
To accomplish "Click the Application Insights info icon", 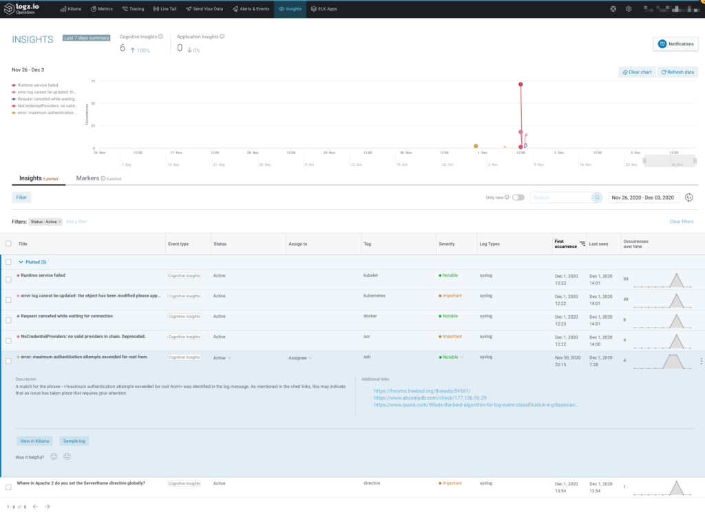I will 222,36.
